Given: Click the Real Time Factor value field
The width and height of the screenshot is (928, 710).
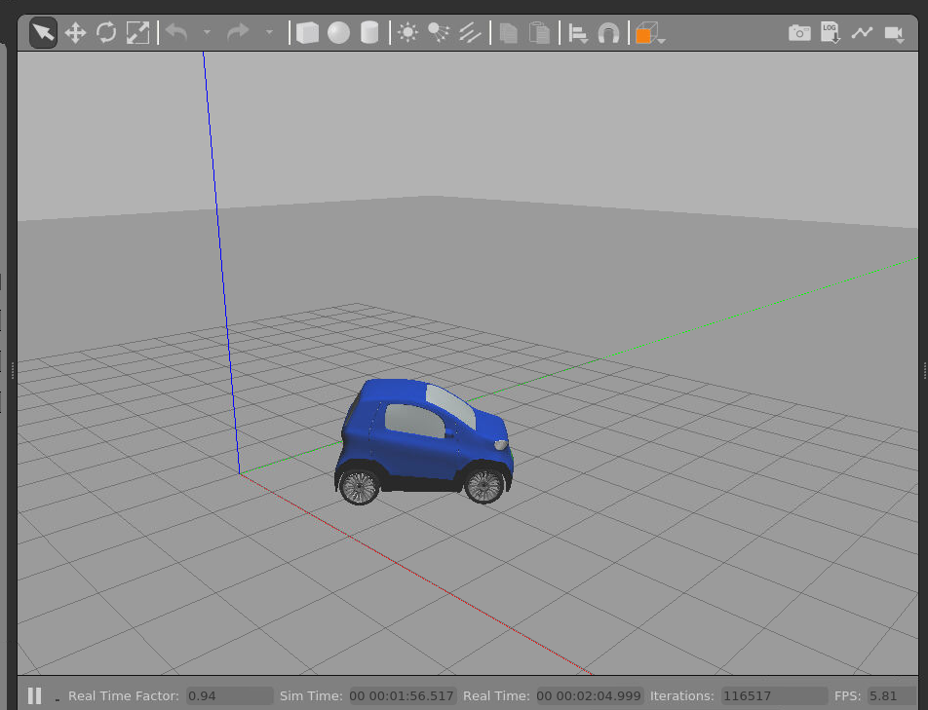Looking at the screenshot, I should 230,695.
